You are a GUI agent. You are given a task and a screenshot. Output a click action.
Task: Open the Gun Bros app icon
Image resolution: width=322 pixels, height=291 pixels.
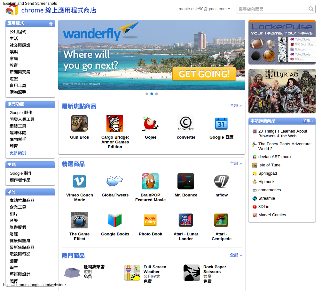pos(79,123)
